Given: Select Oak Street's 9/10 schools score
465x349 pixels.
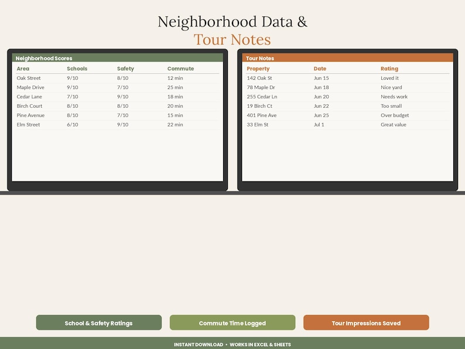Looking at the screenshot, I should [x=73, y=78].
